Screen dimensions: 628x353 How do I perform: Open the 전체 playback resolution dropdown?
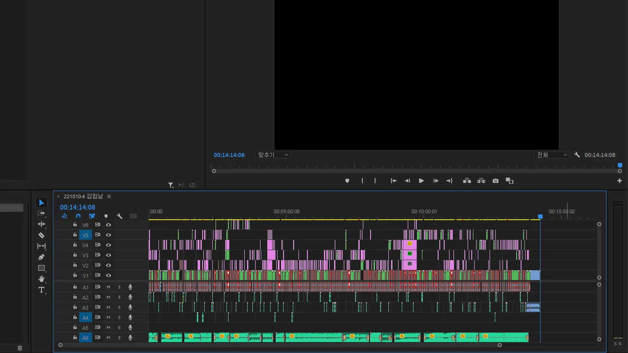[x=552, y=155]
